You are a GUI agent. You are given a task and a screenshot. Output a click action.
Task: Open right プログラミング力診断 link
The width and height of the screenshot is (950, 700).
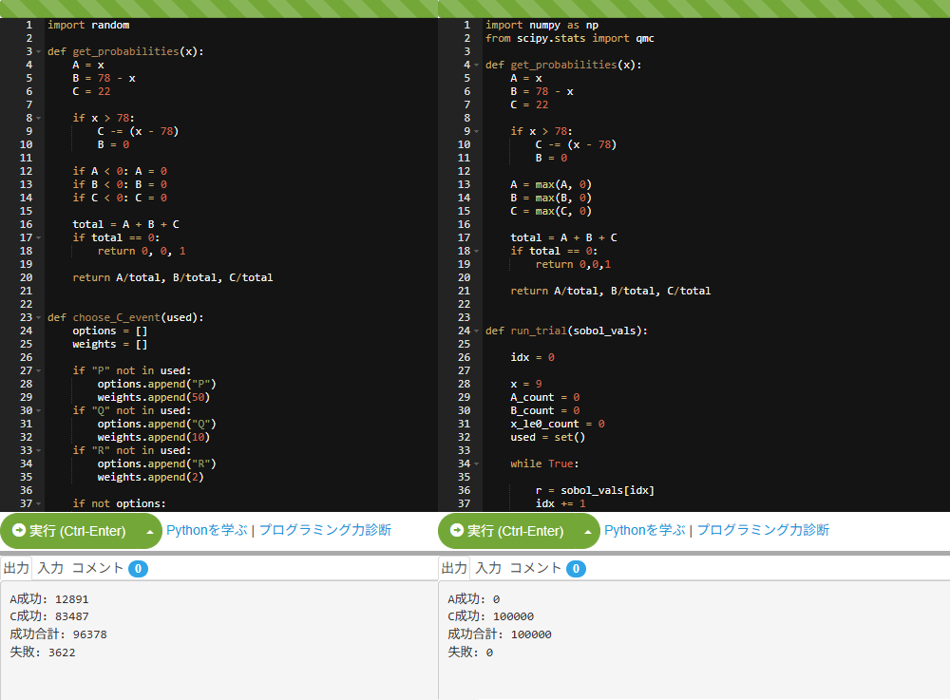point(764,530)
